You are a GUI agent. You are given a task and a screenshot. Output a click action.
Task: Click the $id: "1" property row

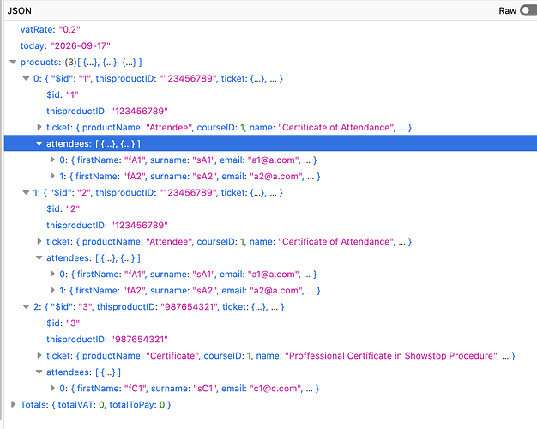point(270,94)
